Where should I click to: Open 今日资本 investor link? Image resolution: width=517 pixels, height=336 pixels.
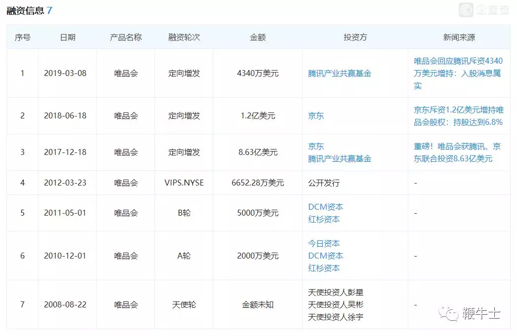(x=323, y=243)
